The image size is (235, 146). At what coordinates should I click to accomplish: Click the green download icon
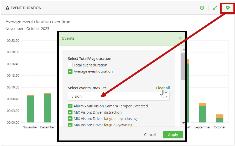202,8
